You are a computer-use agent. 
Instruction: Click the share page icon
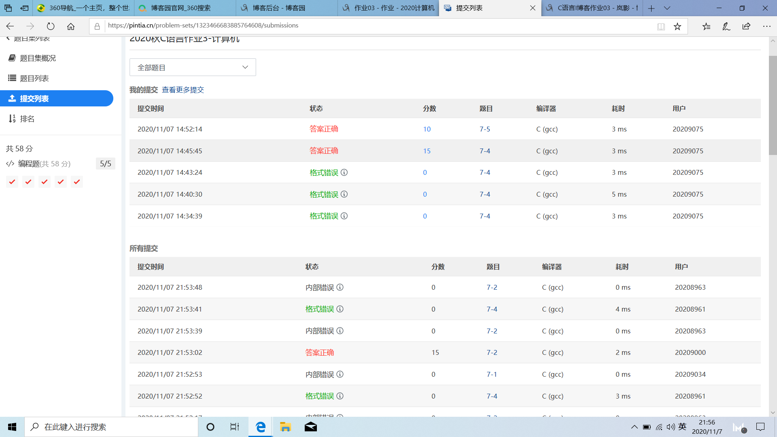tap(746, 26)
